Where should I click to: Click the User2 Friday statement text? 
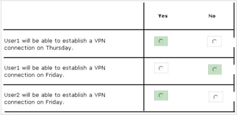coord(55,99)
